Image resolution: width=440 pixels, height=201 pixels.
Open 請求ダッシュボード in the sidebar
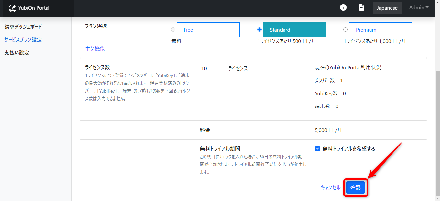pyautogui.click(x=23, y=27)
